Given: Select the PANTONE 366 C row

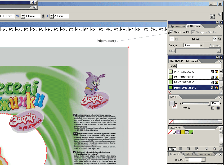Looking at the screenshot, I should click(x=194, y=77).
